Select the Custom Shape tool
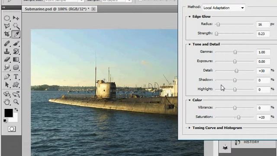The width and height of the screenshot is (277, 156). [16, 85]
